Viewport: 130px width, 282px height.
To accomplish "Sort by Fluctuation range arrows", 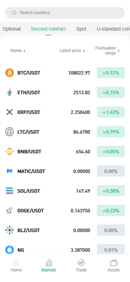I will [x=118, y=51].
